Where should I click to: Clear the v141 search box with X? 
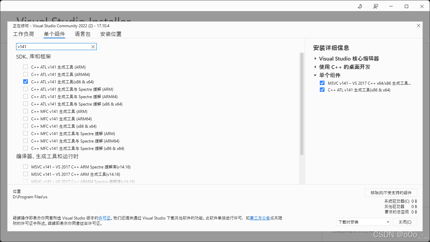point(93,47)
